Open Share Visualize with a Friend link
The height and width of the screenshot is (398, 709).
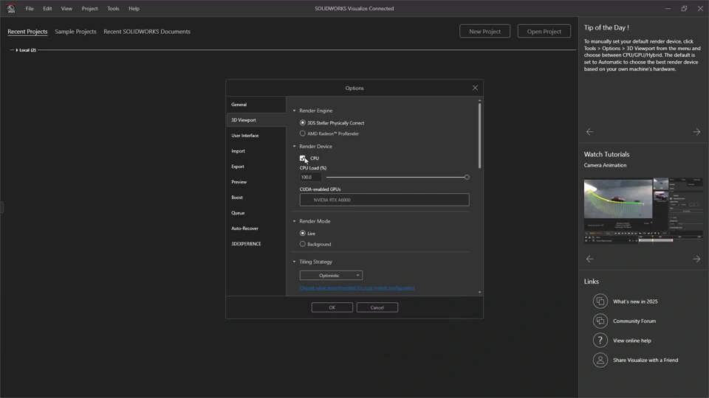point(645,360)
